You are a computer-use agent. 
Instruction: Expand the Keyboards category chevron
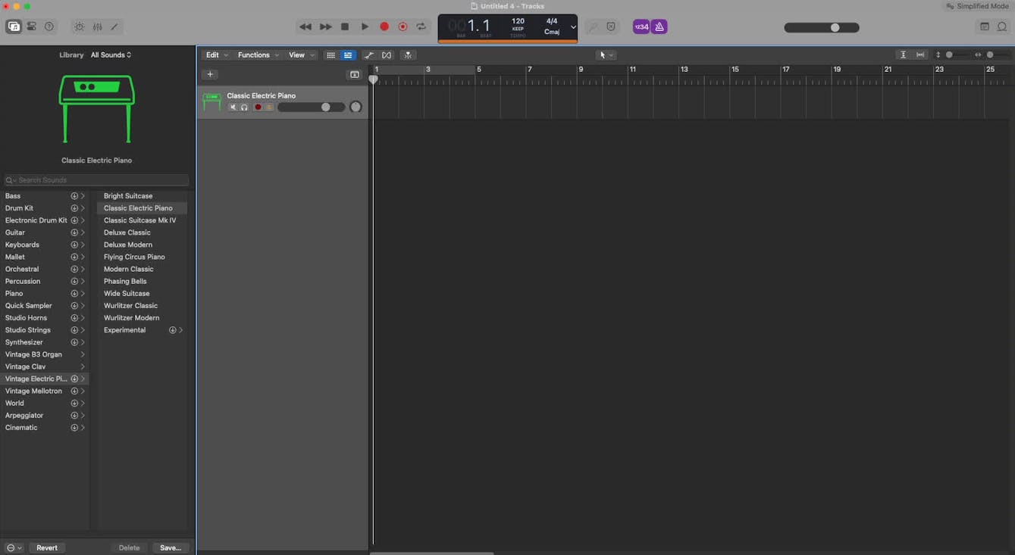point(83,245)
